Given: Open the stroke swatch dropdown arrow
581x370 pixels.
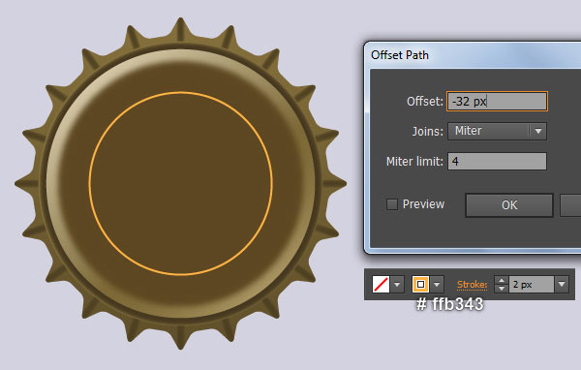Looking at the screenshot, I should click(x=437, y=285).
